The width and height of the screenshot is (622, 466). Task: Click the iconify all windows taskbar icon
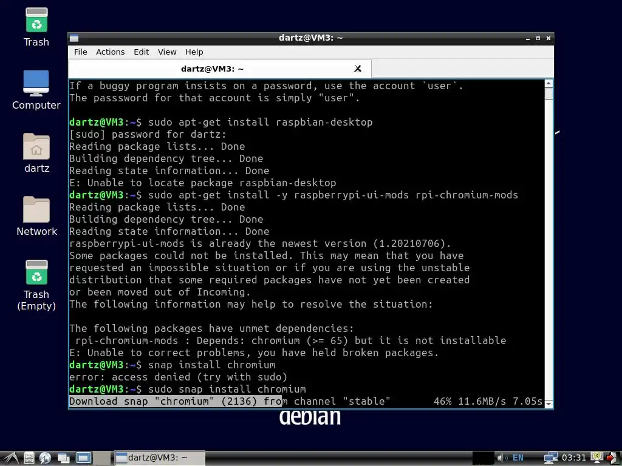pos(63,458)
